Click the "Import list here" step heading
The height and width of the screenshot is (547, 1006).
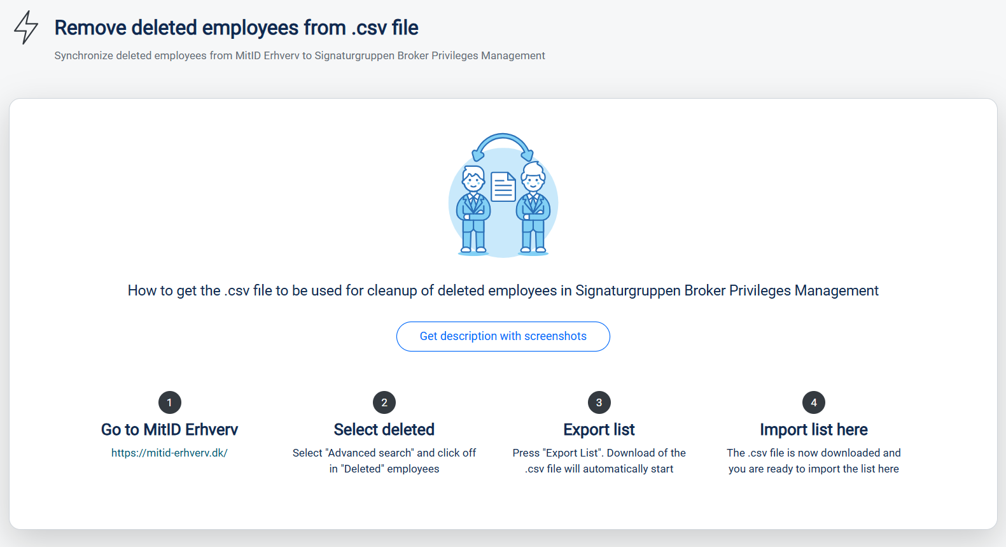tap(814, 430)
